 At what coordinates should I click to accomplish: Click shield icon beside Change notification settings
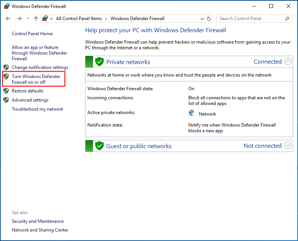coord(6,67)
